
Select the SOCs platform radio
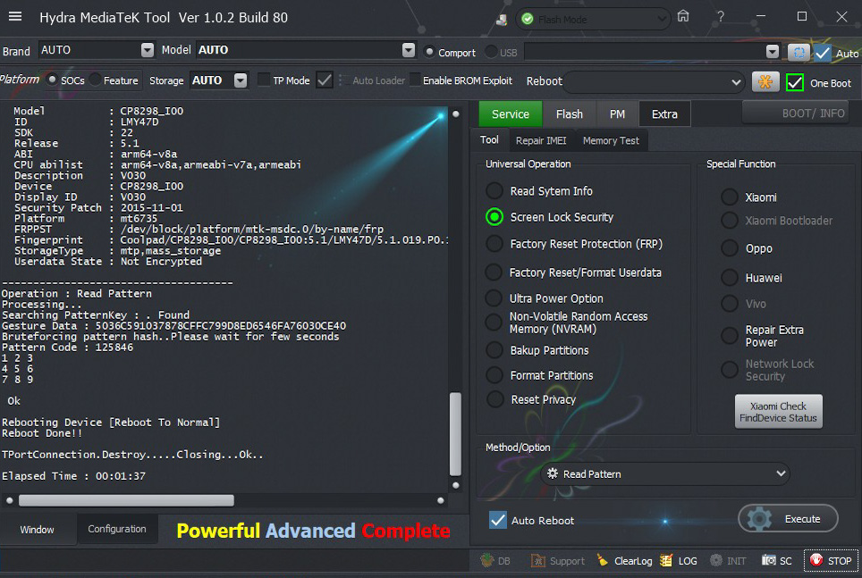52,80
